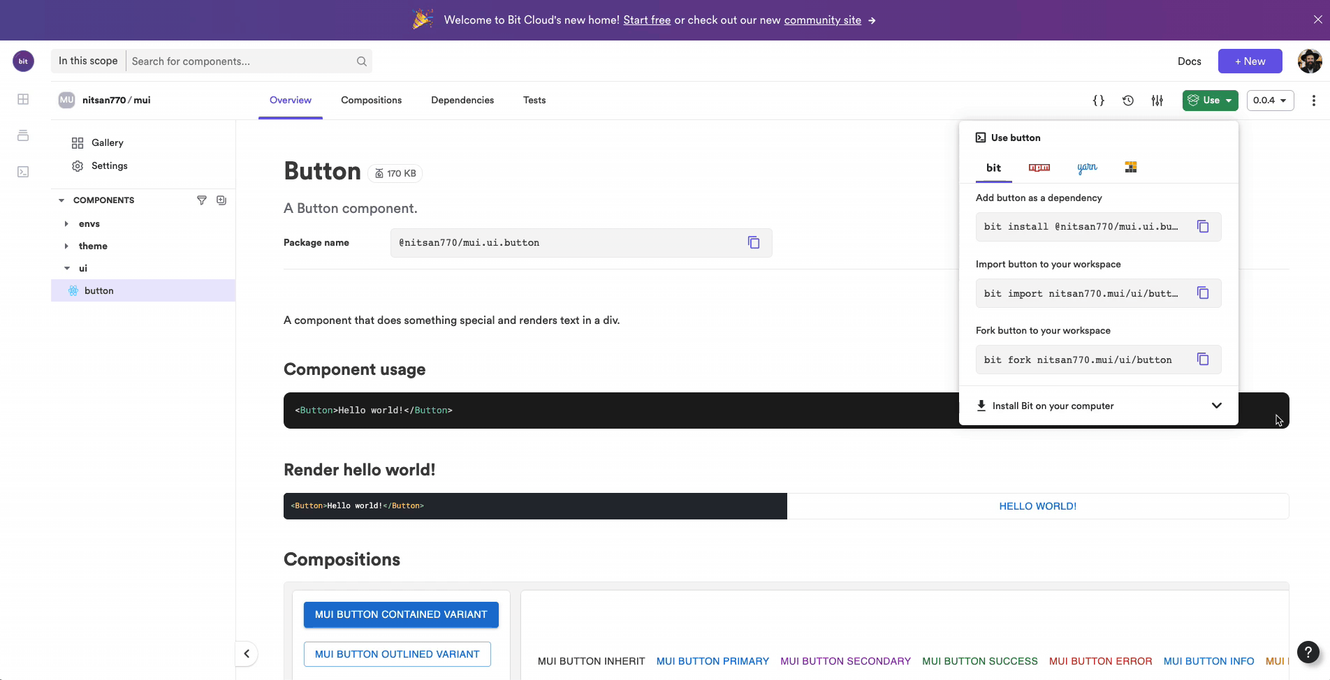This screenshot has height=680, width=1330.
Task: Copy the package name with the copy icon
Action: [x=754, y=242]
